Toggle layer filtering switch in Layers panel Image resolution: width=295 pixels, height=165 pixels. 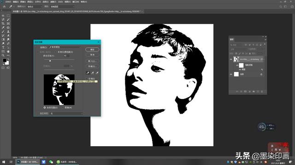(265, 44)
